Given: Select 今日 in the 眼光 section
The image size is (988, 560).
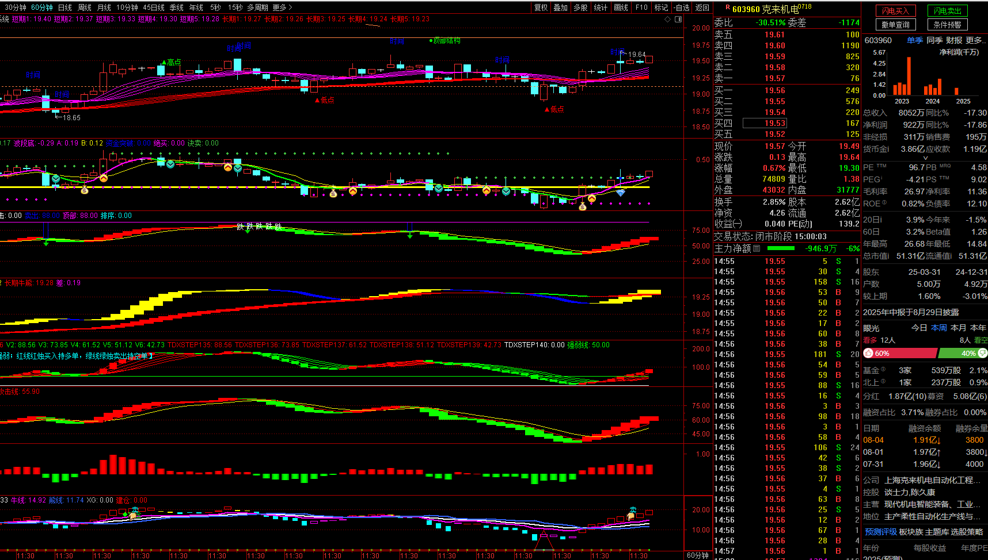Looking at the screenshot, I should pyautogui.click(x=919, y=328).
